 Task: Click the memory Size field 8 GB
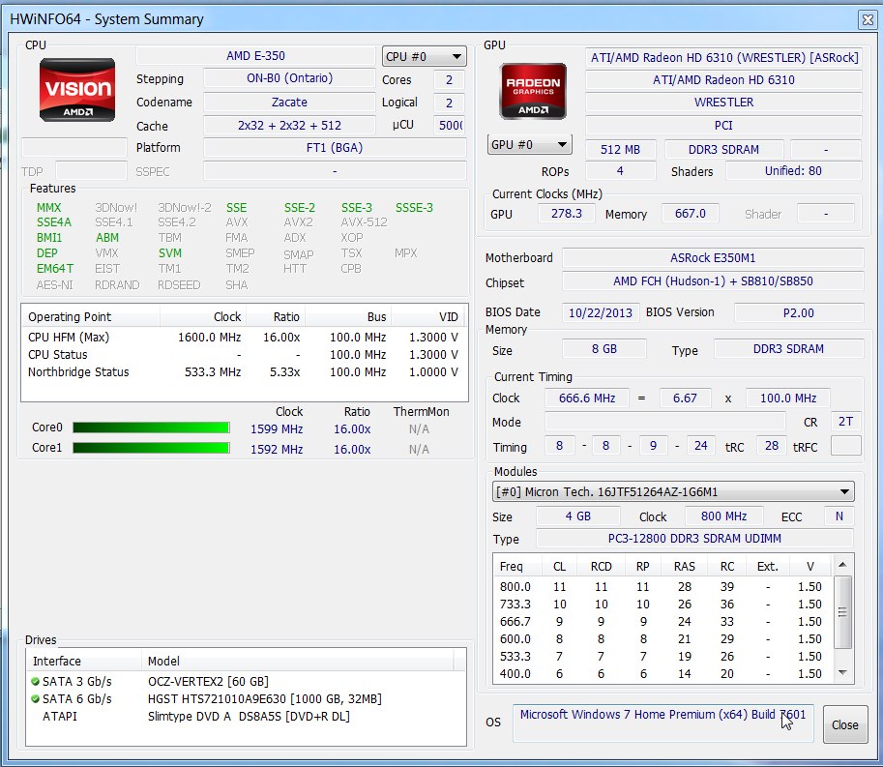click(x=604, y=348)
